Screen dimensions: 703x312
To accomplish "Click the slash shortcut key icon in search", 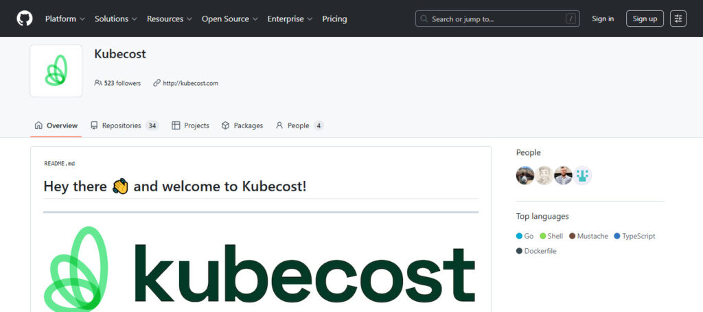I will pyautogui.click(x=571, y=19).
